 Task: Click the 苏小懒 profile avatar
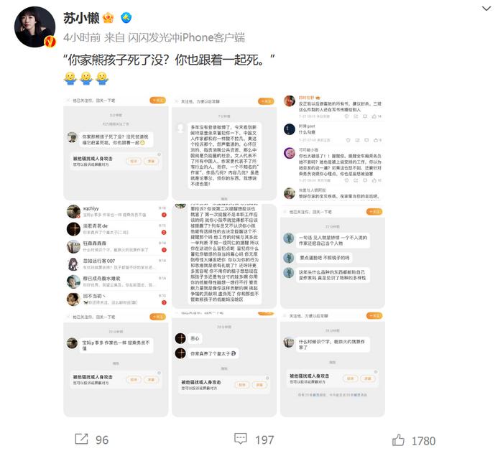pyautogui.click(x=34, y=27)
